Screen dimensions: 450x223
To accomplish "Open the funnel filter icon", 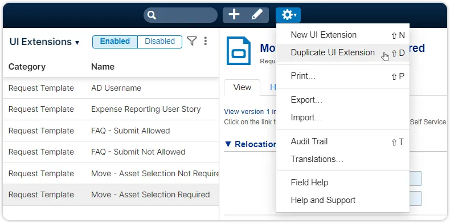I will pos(192,41).
